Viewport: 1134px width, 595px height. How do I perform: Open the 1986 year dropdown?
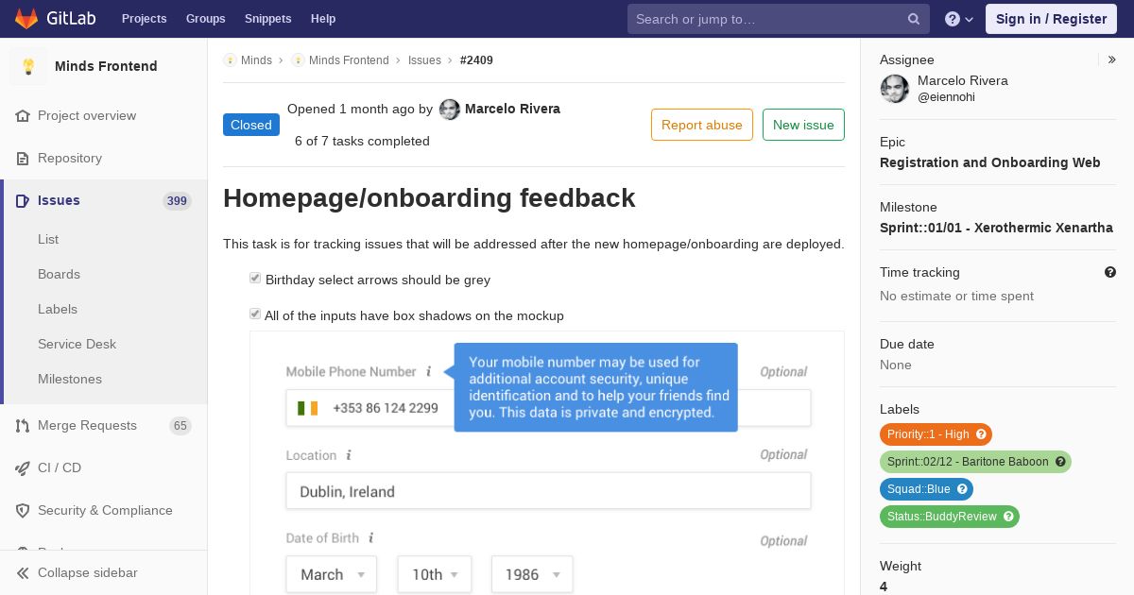click(532, 574)
